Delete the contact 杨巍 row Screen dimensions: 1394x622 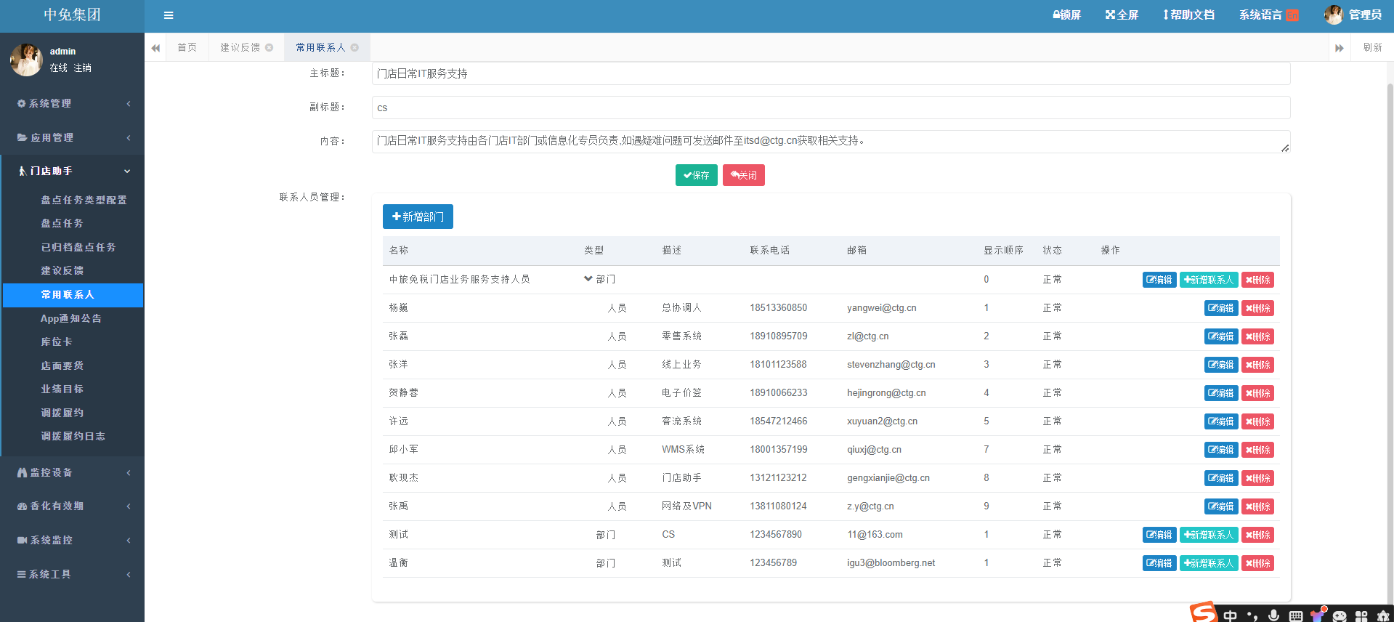(1257, 308)
